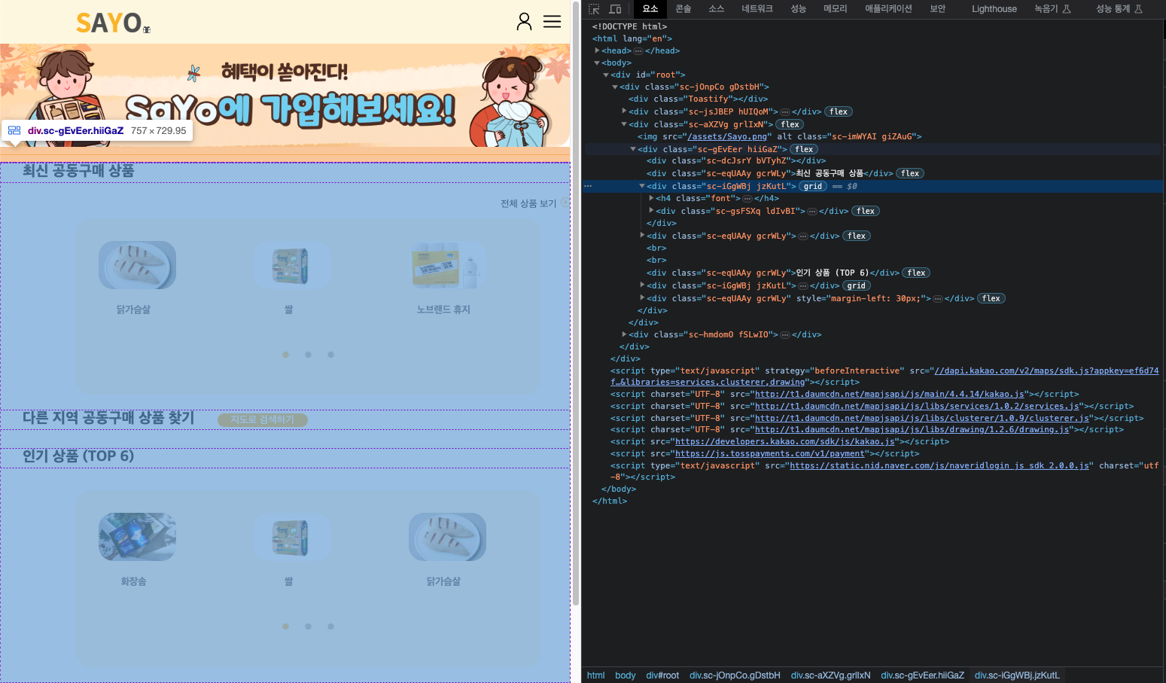
Task: Expand ellipsis in sc-jsJBEP hUIQoM row
Action: [785, 111]
